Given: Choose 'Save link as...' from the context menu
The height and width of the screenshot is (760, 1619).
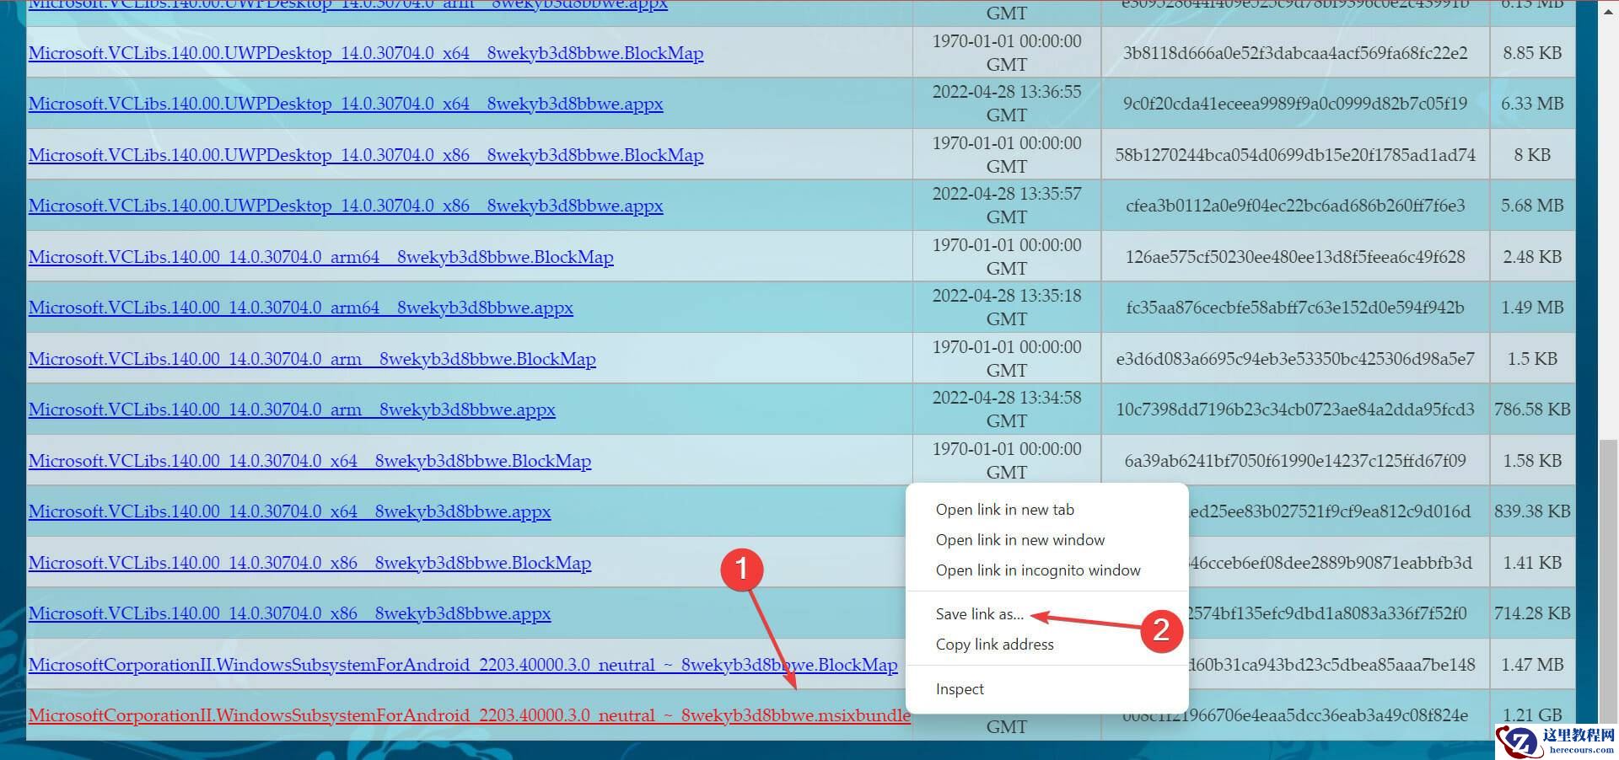Looking at the screenshot, I should 979,614.
